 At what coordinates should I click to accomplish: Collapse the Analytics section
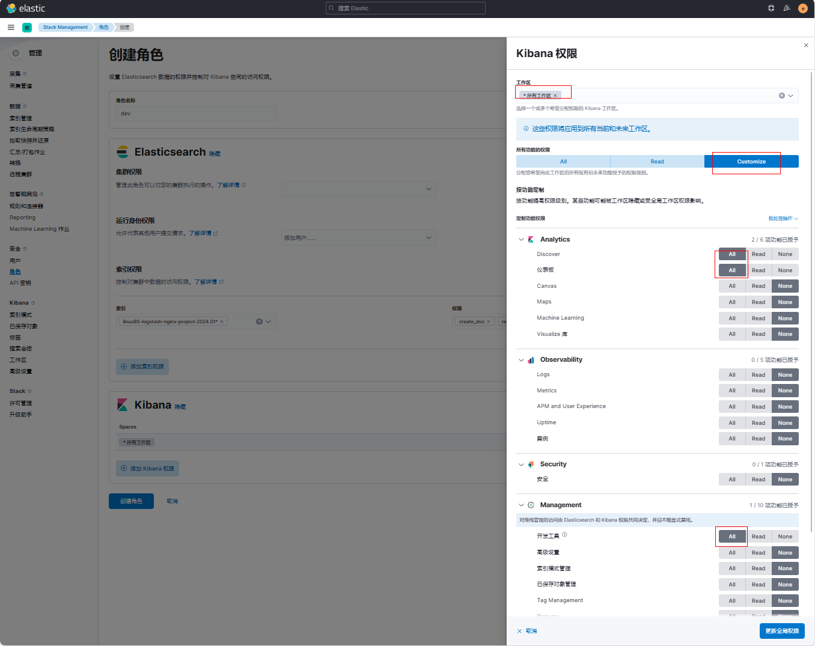[521, 239]
